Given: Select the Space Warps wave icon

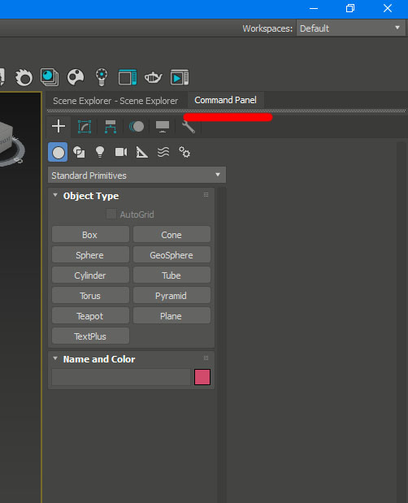Looking at the screenshot, I should point(163,152).
